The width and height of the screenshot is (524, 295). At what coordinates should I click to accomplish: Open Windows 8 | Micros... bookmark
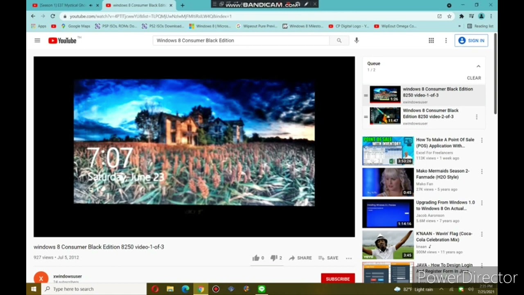click(x=210, y=26)
